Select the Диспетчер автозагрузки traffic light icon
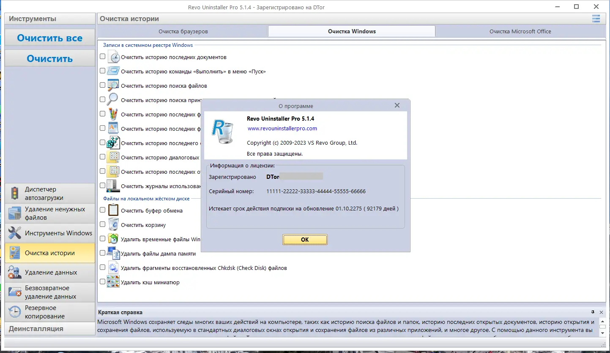610x353 pixels. [14, 193]
